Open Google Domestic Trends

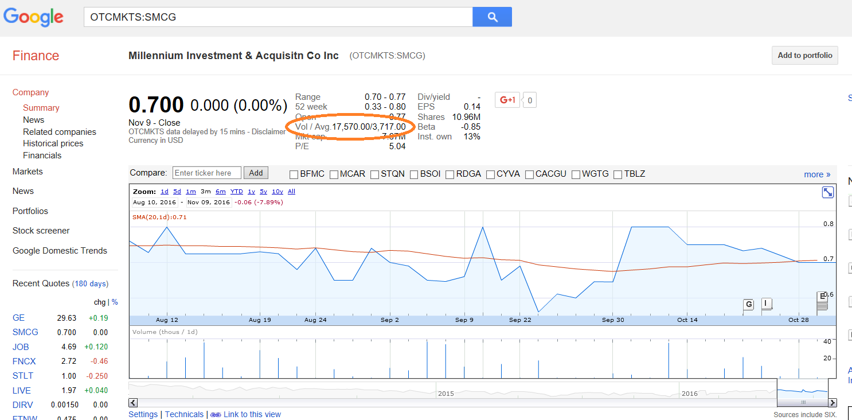tap(60, 251)
